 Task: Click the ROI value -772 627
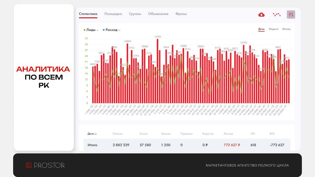click(277, 145)
